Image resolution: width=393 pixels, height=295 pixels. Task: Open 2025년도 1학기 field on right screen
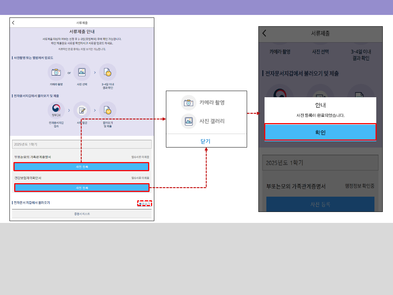[320, 163]
